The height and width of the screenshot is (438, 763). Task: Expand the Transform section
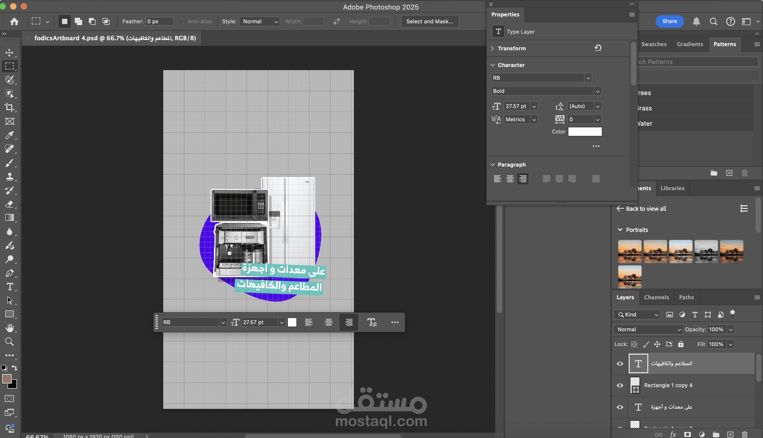pos(493,48)
